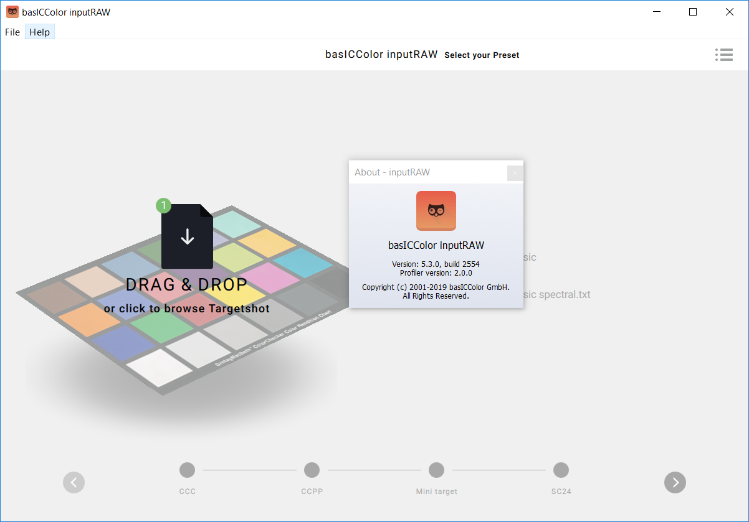Open the Help menu

[40, 32]
